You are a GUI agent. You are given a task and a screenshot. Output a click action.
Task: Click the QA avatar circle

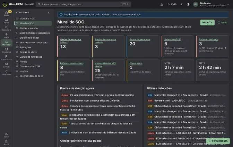pyautogui.click(x=196, y=4)
